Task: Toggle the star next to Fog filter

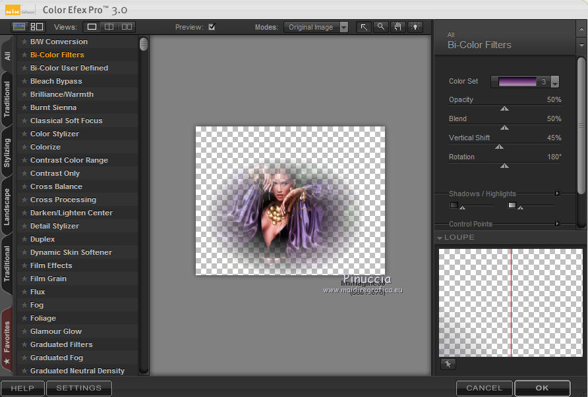Action: click(24, 305)
